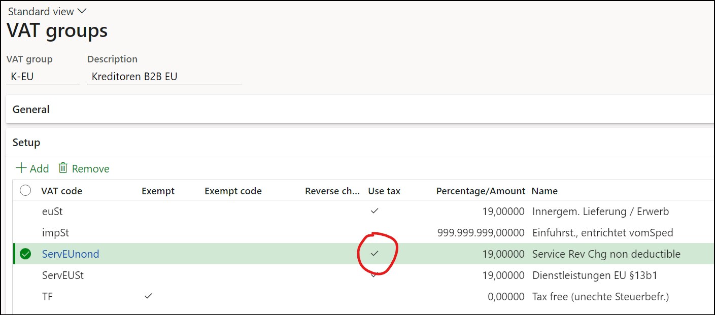Click the Add button

[x=31, y=168]
